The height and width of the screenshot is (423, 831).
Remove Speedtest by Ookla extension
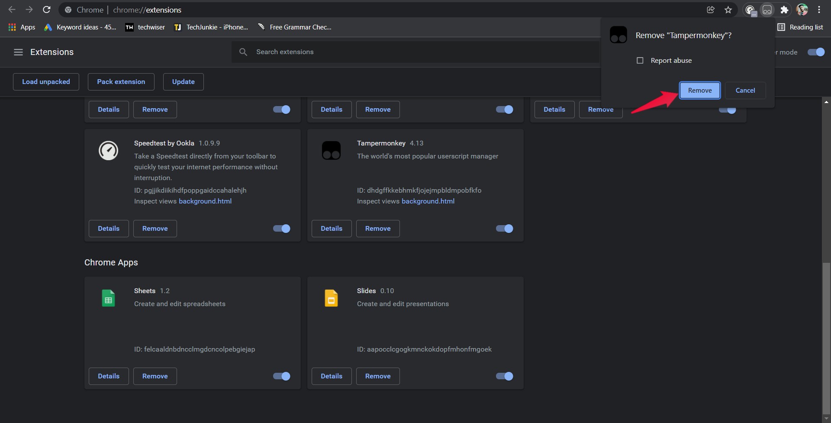155,229
